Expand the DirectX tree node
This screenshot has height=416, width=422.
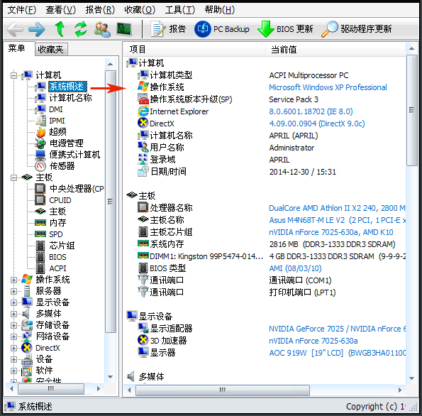tap(13, 348)
